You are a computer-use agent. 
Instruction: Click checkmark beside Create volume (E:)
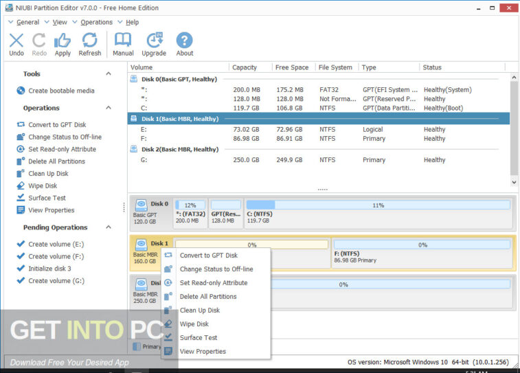coord(21,244)
